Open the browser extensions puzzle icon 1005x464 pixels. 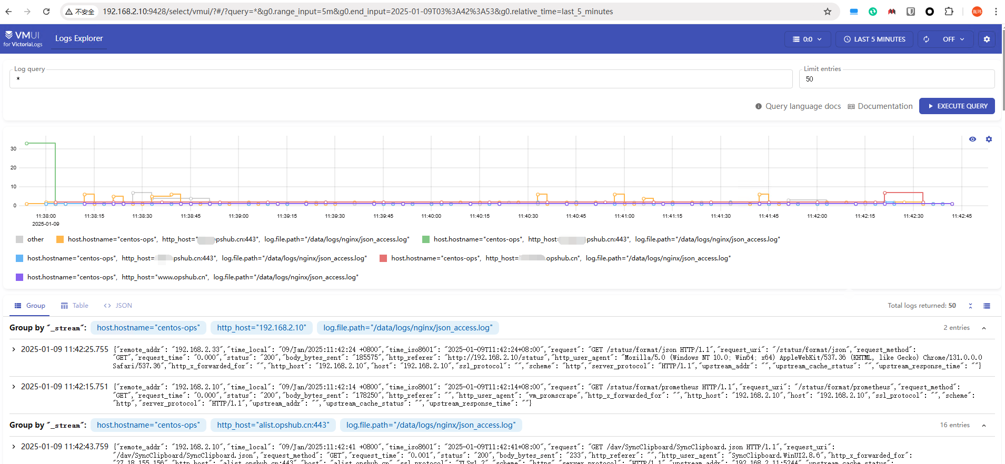pos(949,12)
